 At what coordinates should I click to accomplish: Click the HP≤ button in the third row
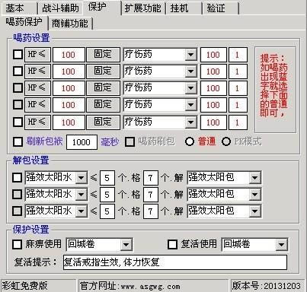click(x=37, y=88)
